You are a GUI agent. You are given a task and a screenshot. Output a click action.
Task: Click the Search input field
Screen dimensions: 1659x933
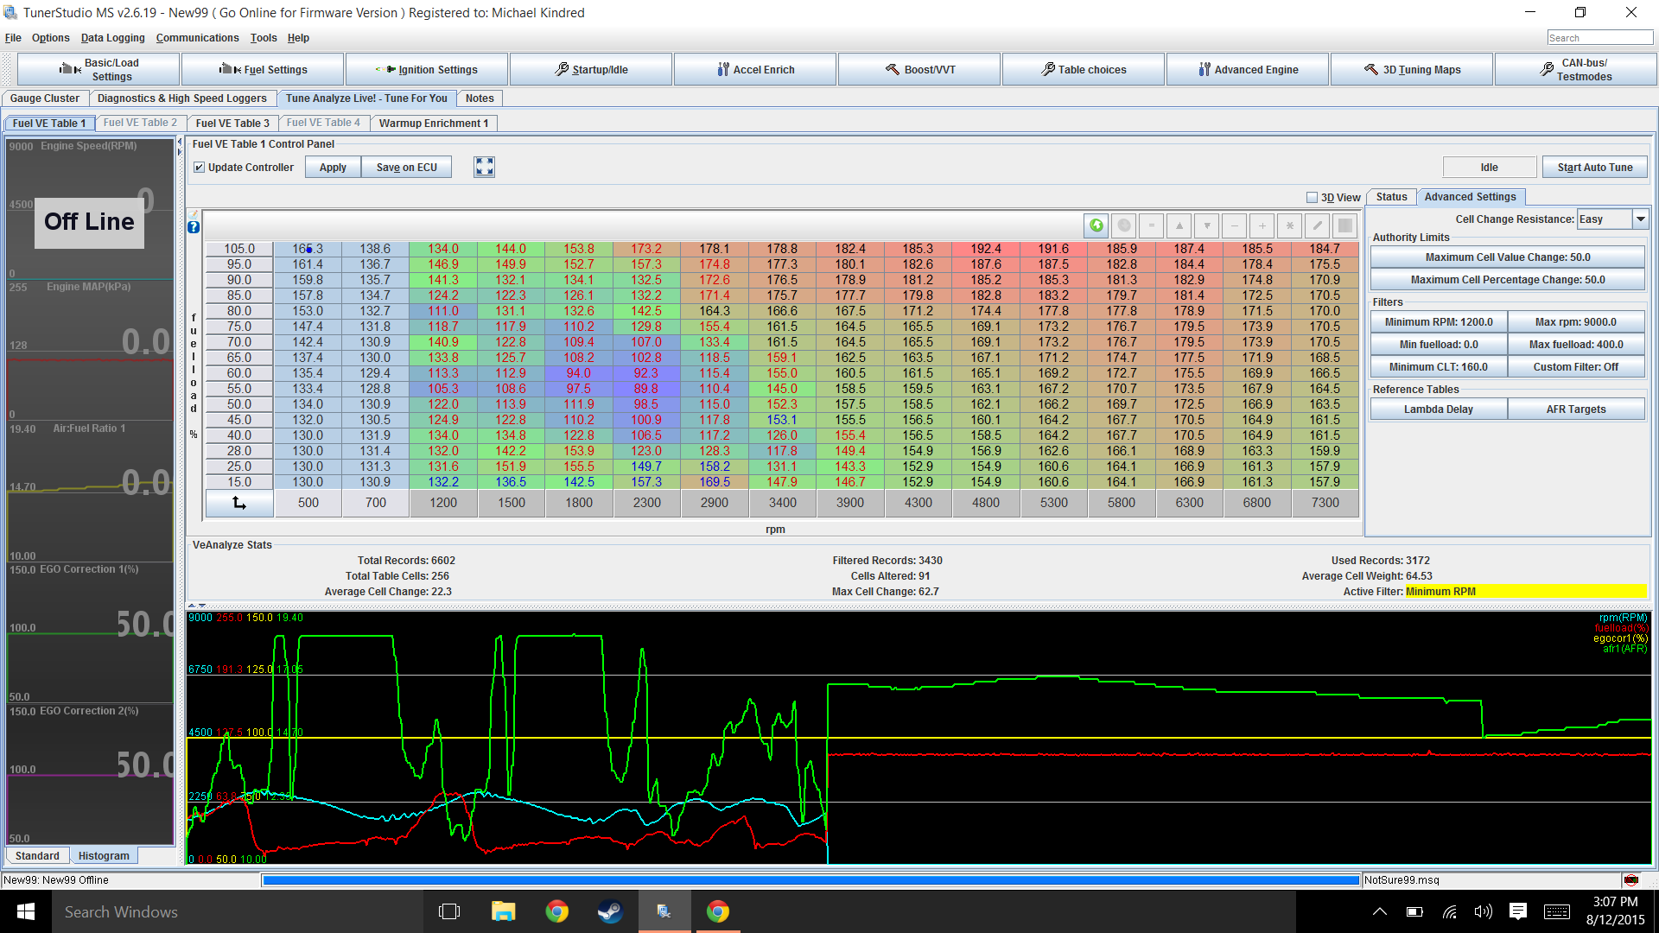click(x=1599, y=38)
